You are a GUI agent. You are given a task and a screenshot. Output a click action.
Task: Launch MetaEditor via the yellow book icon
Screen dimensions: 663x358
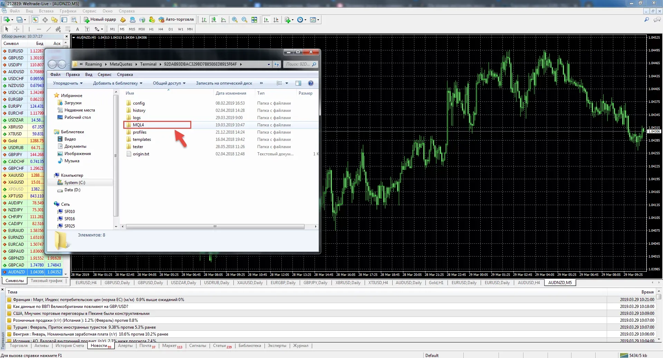[123, 20]
